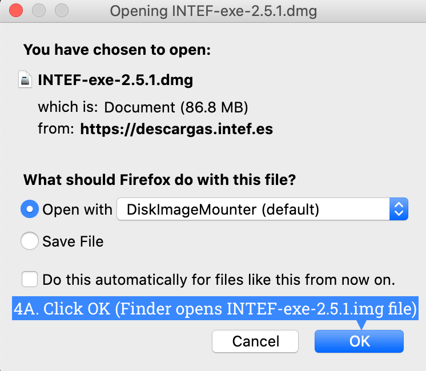
Task: Open the DiskImageMounter application dropdown
Action: (x=253, y=209)
